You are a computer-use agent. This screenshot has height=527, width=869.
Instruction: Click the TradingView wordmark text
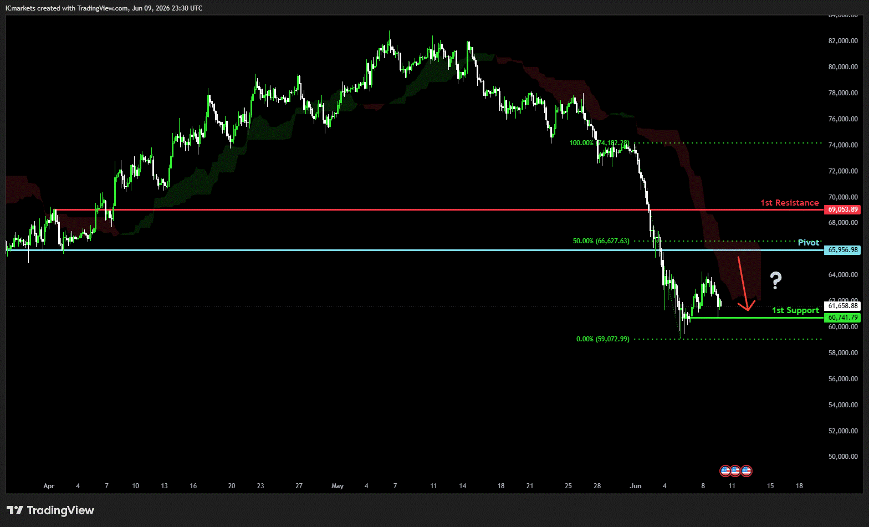pos(60,510)
